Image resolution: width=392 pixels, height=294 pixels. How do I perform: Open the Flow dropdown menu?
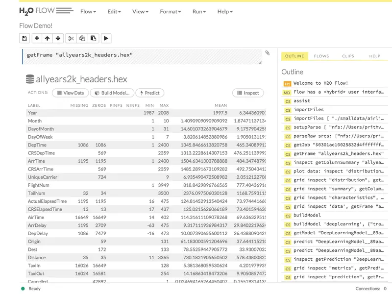(88, 11)
